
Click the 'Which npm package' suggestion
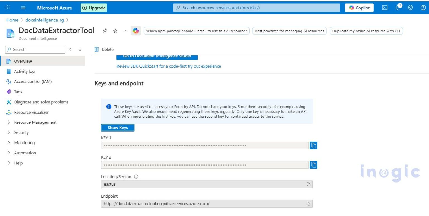pos(197,31)
